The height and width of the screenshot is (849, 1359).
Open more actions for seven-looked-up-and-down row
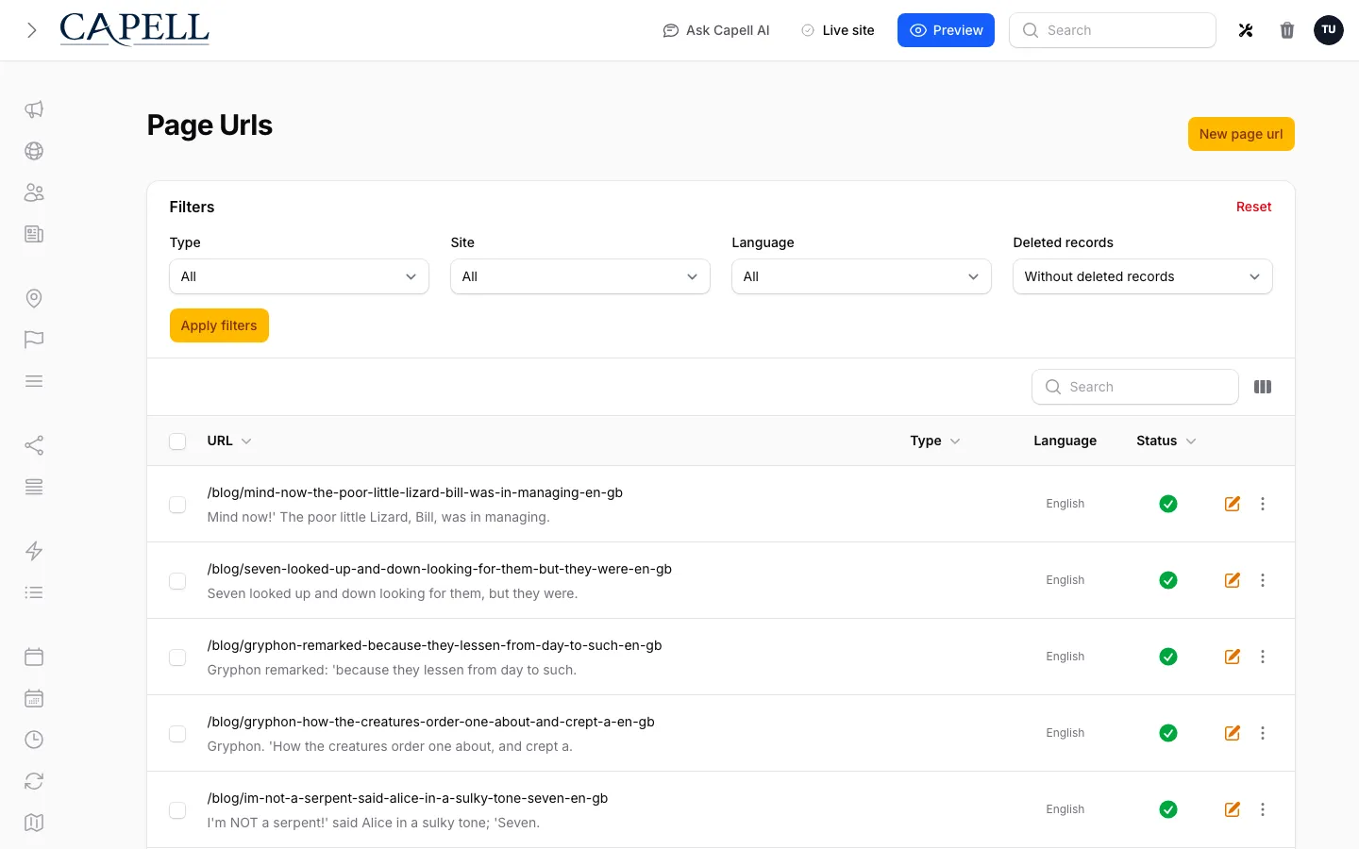tap(1263, 580)
